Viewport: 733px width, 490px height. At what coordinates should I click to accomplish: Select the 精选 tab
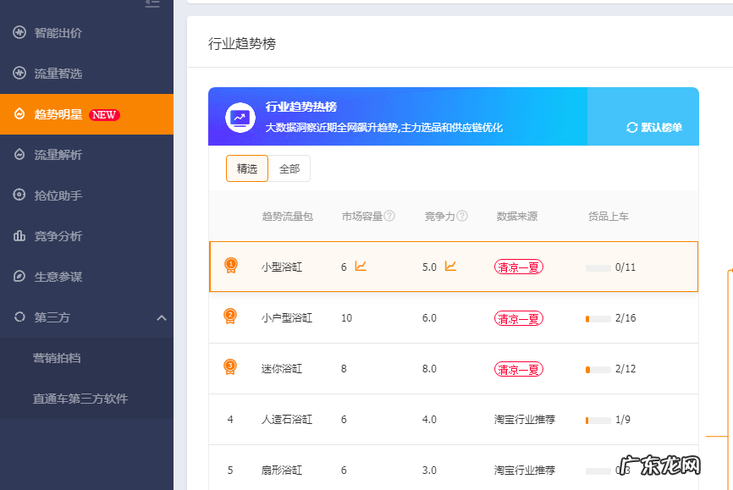(x=246, y=168)
